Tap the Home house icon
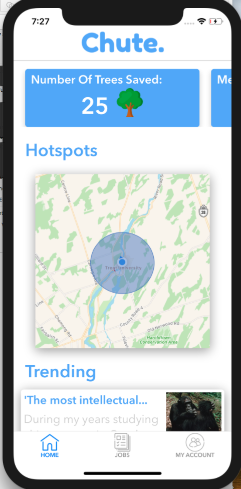The image size is (241, 489). tap(50, 442)
